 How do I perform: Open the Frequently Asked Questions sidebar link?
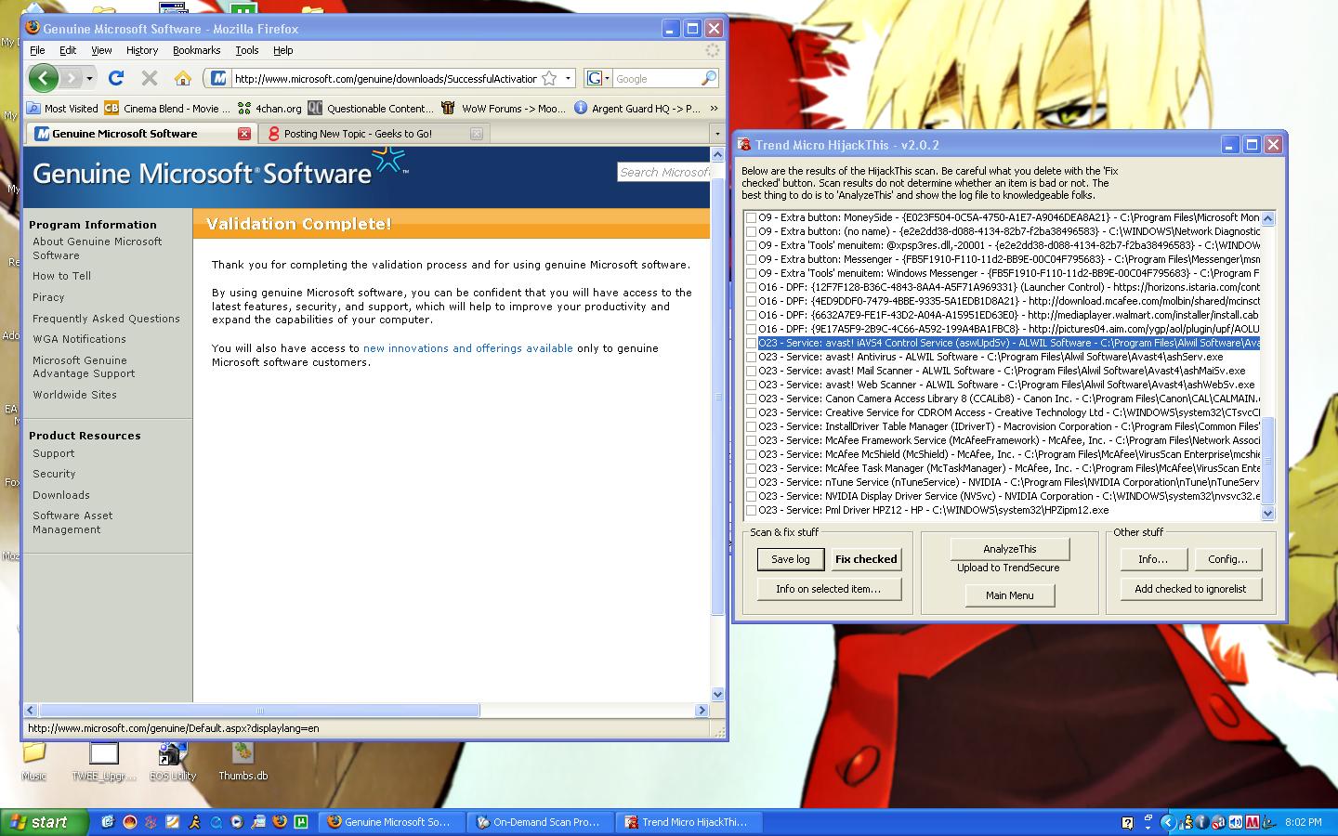pos(106,319)
